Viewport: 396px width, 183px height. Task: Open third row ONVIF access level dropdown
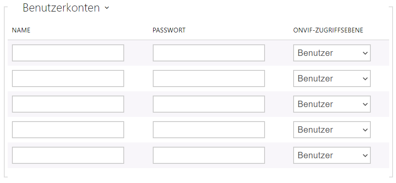332,104
